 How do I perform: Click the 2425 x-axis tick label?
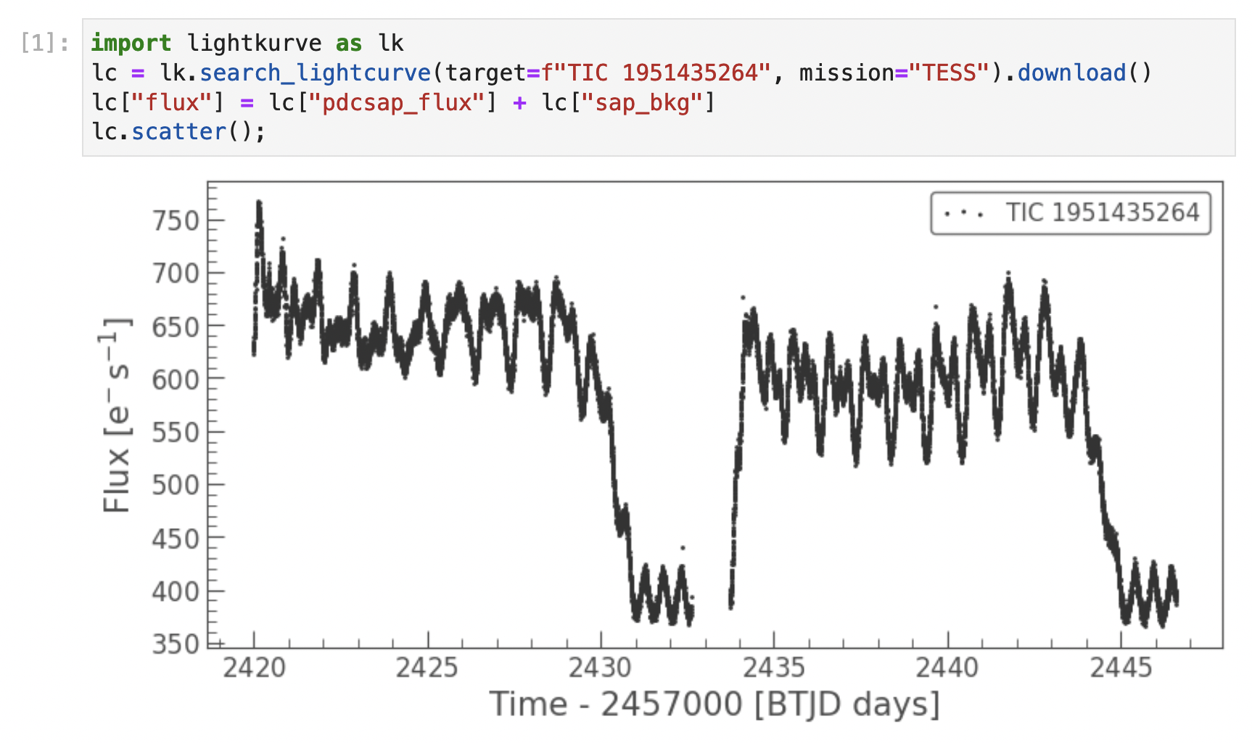click(427, 667)
